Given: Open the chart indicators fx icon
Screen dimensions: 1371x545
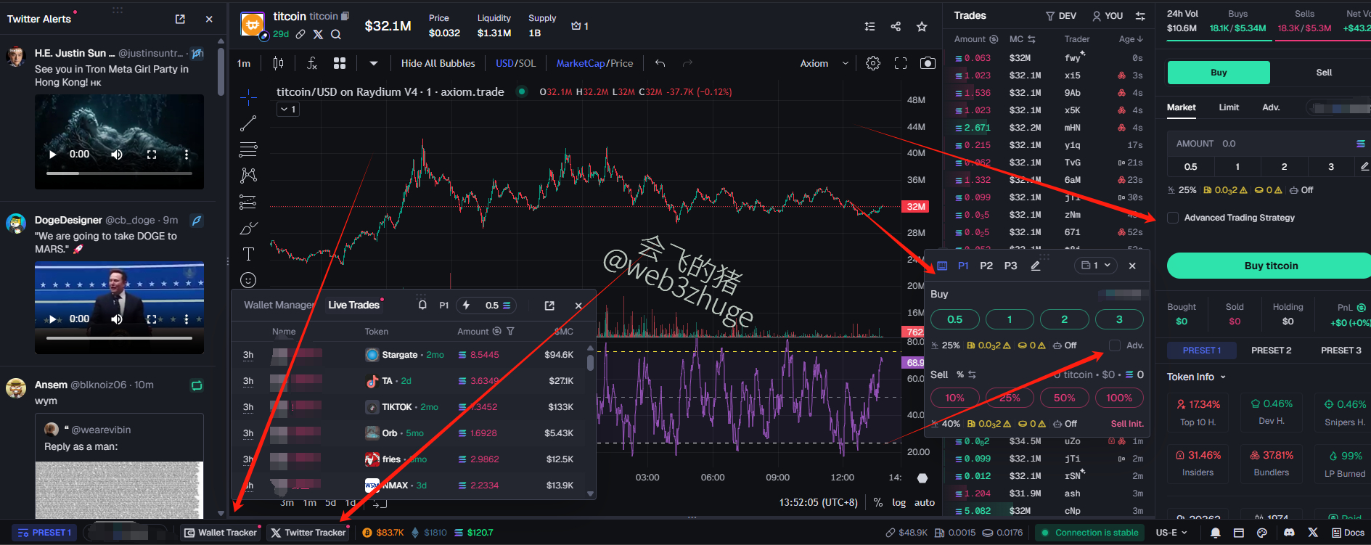Looking at the screenshot, I should click(x=312, y=63).
